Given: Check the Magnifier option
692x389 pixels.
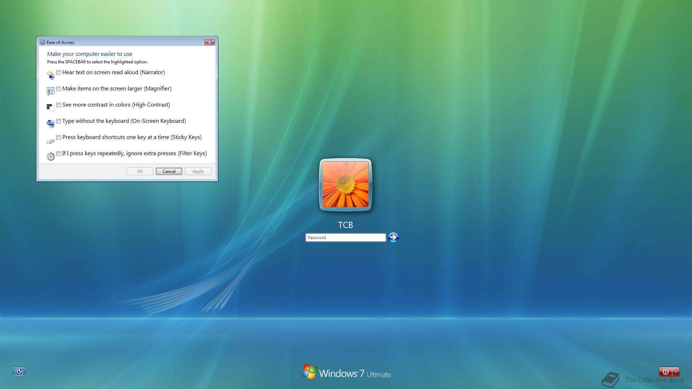Looking at the screenshot, I should 58,89.
